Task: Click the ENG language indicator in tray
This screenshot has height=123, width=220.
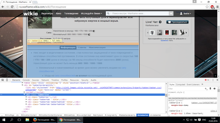Action: [x=204, y=120]
